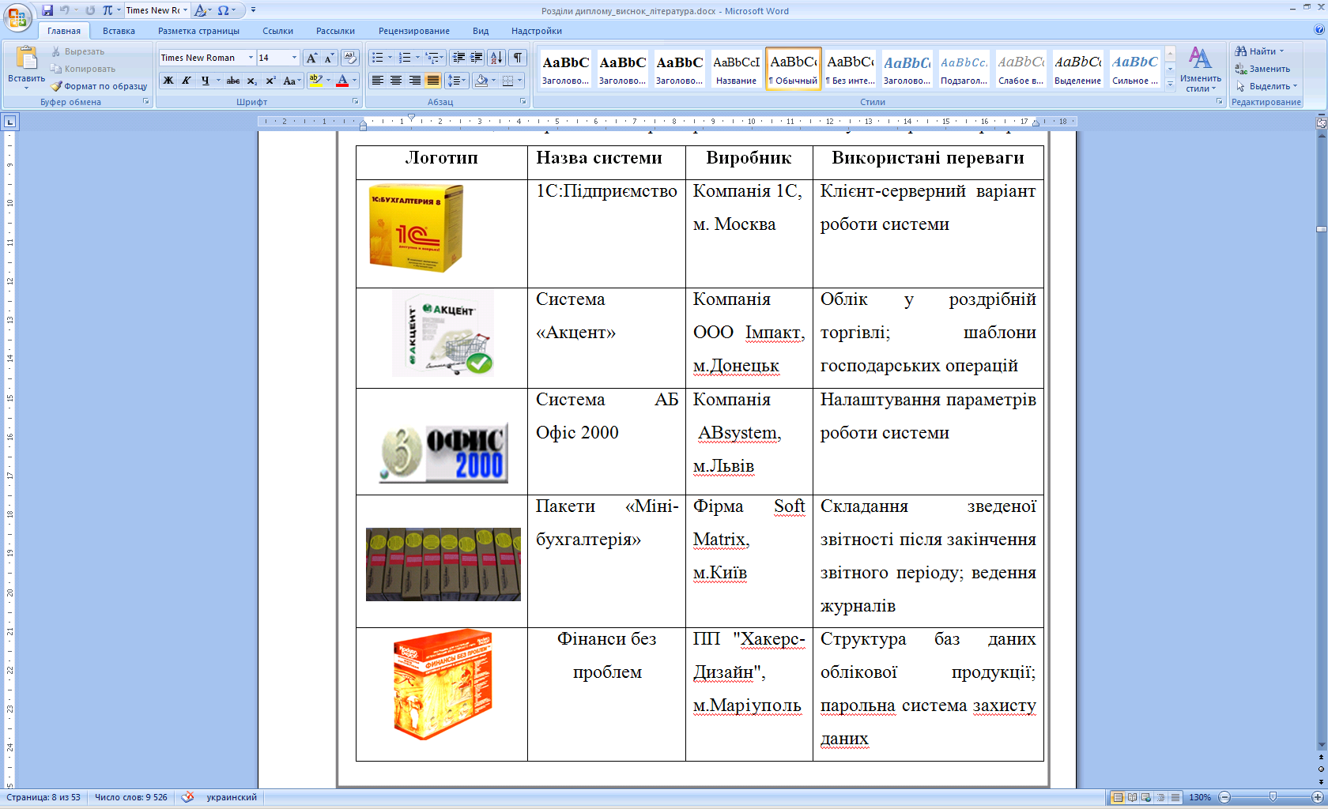Toggle italic (К) formatting
This screenshot has width=1328, height=809.
(x=186, y=81)
